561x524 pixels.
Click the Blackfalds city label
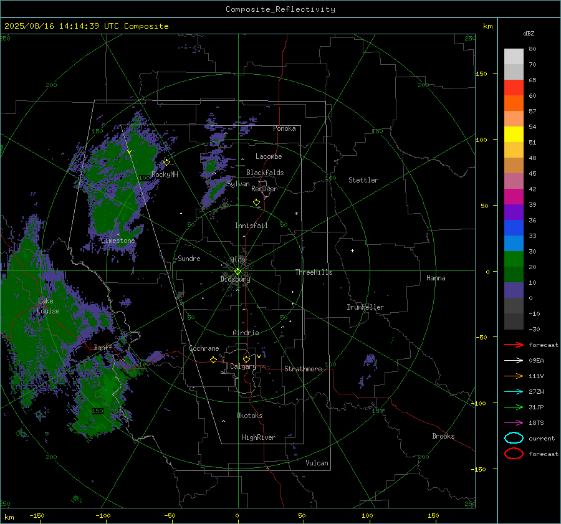coord(265,173)
